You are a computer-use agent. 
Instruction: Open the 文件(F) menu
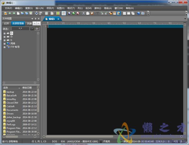[x=9, y=8]
